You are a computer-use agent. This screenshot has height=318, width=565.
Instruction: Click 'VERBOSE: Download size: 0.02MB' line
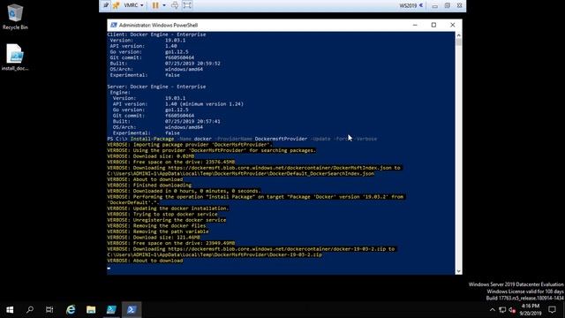[x=151, y=156]
